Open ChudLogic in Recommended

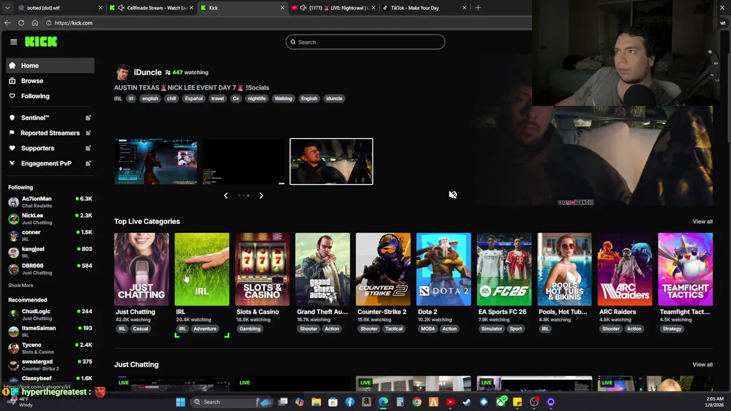point(50,315)
